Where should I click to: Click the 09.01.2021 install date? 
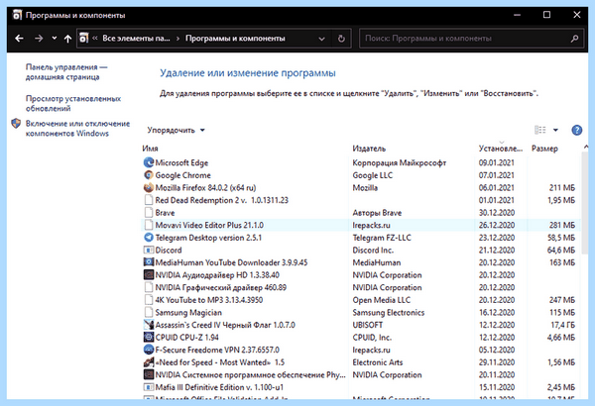(497, 162)
